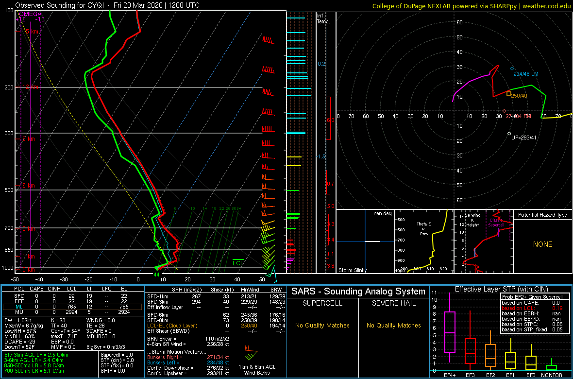Click the PW = 1.02in value
Screen dimensions: 573x379
[18, 321]
